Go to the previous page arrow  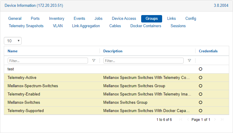[x=188, y=120]
